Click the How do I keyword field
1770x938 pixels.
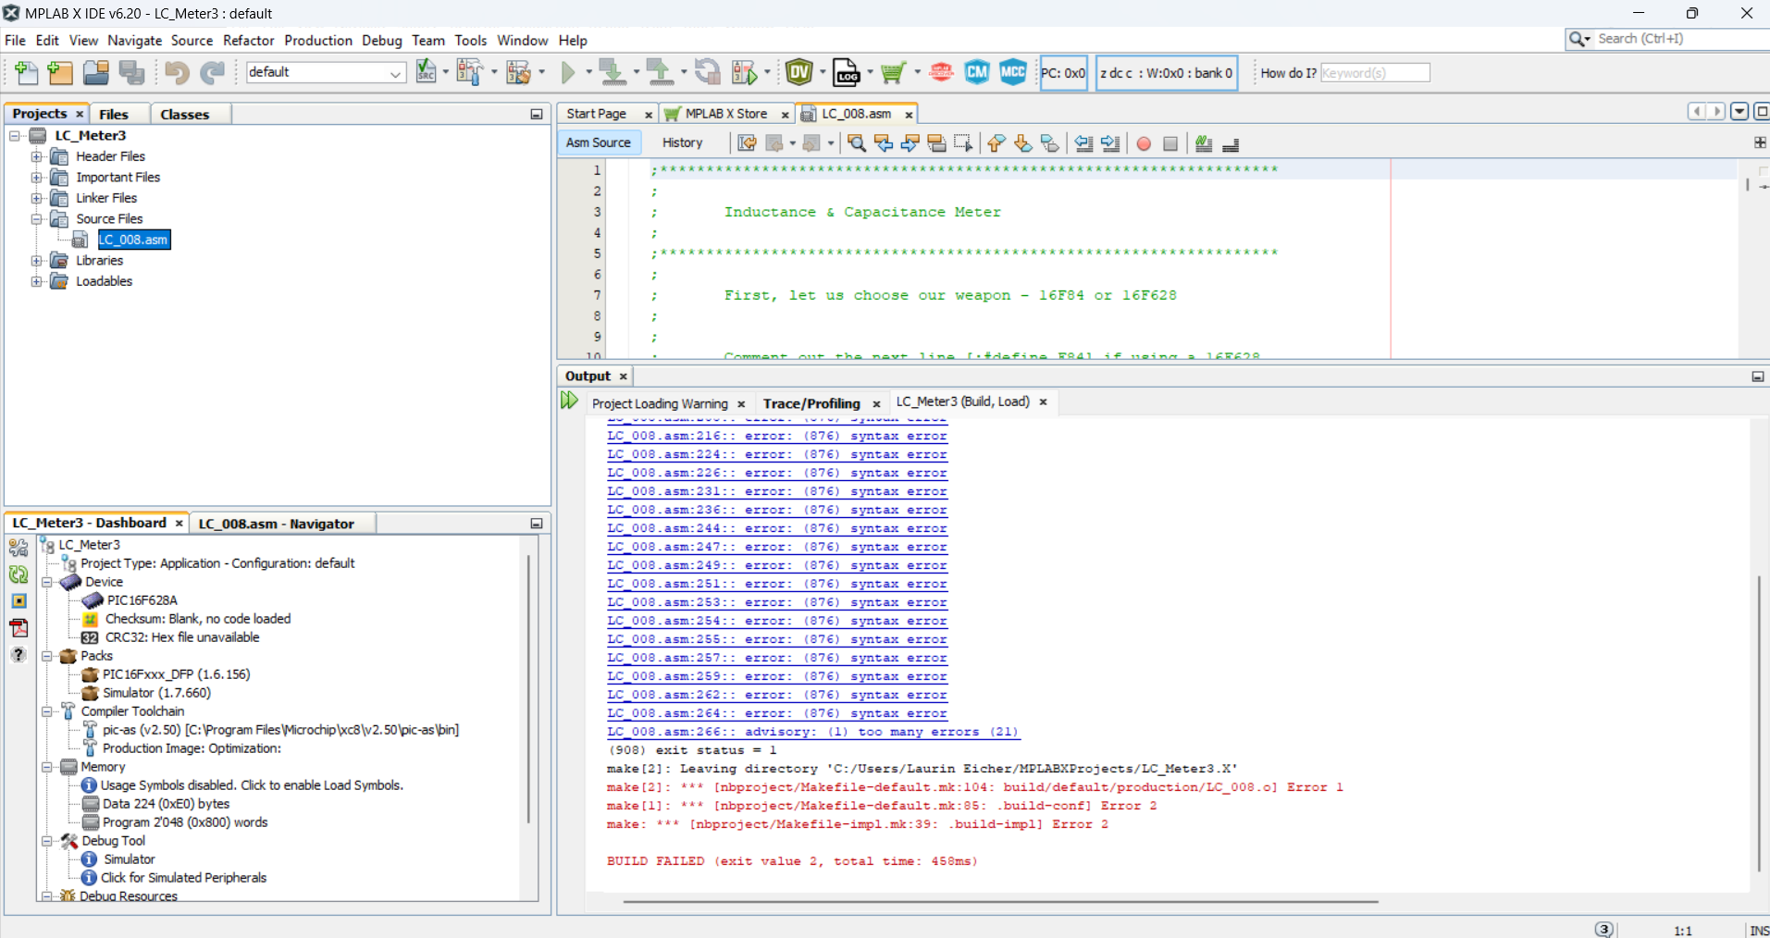pyautogui.click(x=1375, y=72)
